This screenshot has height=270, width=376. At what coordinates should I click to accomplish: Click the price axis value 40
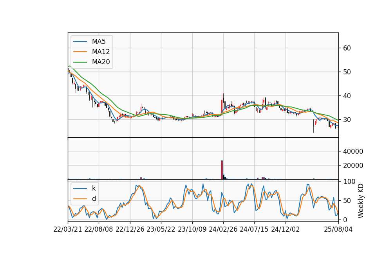[347, 96]
